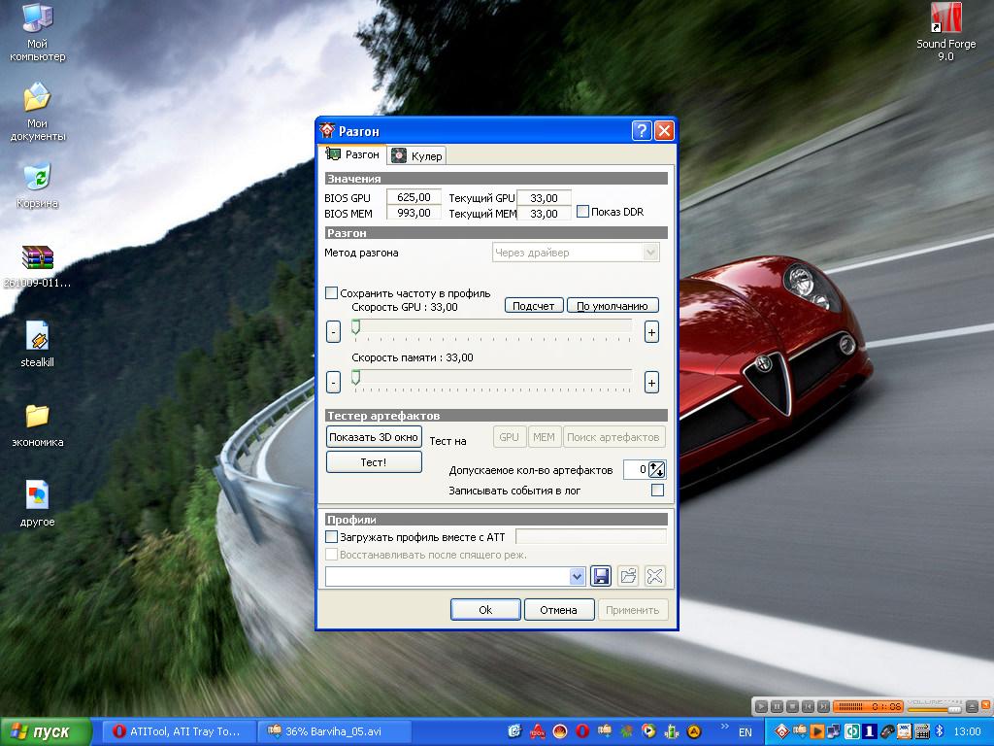Screen dimensions: 994x746
Task: Click the Показать 3D окно button
Action: [374, 437]
